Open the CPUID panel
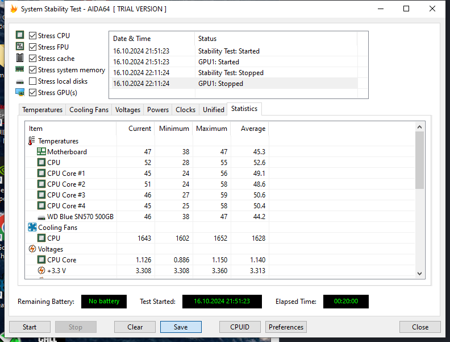Viewport: 450px width, 342px height. [240, 327]
